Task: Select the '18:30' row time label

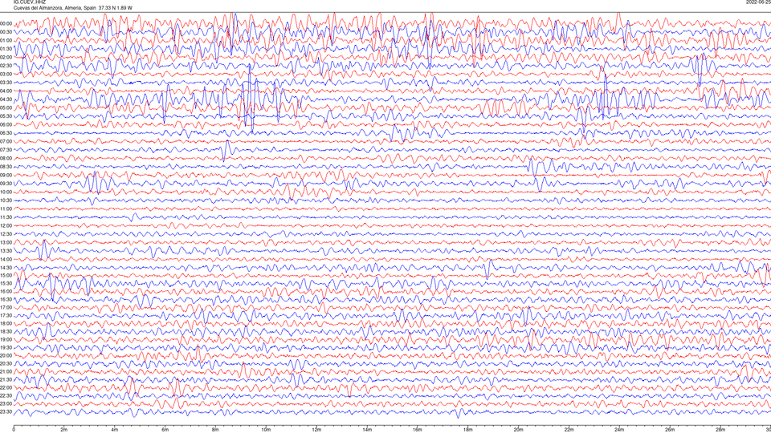Action: click(x=6, y=331)
